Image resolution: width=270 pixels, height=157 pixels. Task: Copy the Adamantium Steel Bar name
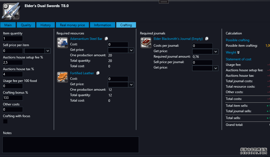pyautogui.click(x=106, y=39)
